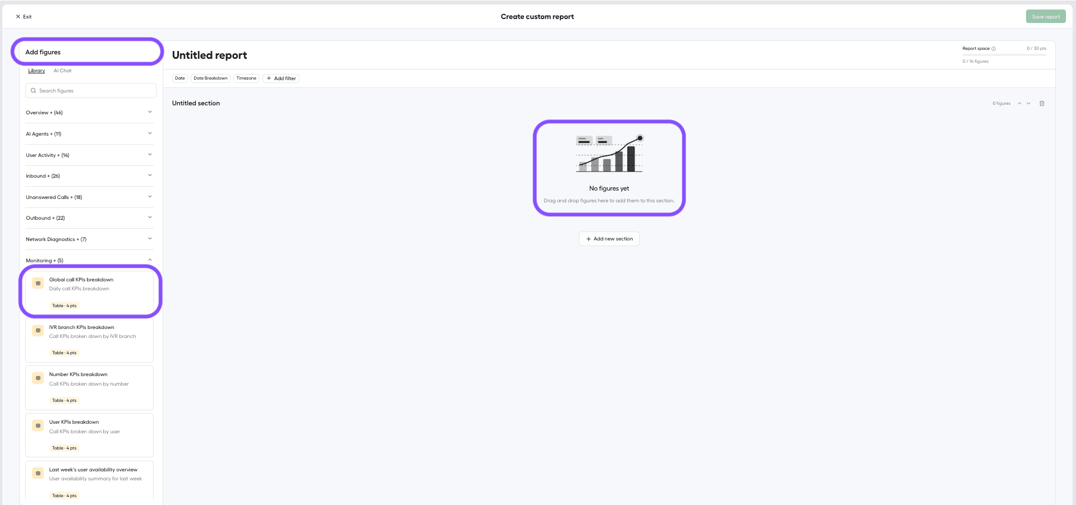Focus the Search figures input field
This screenshot has width=1076, height=505.
point(91,91)
